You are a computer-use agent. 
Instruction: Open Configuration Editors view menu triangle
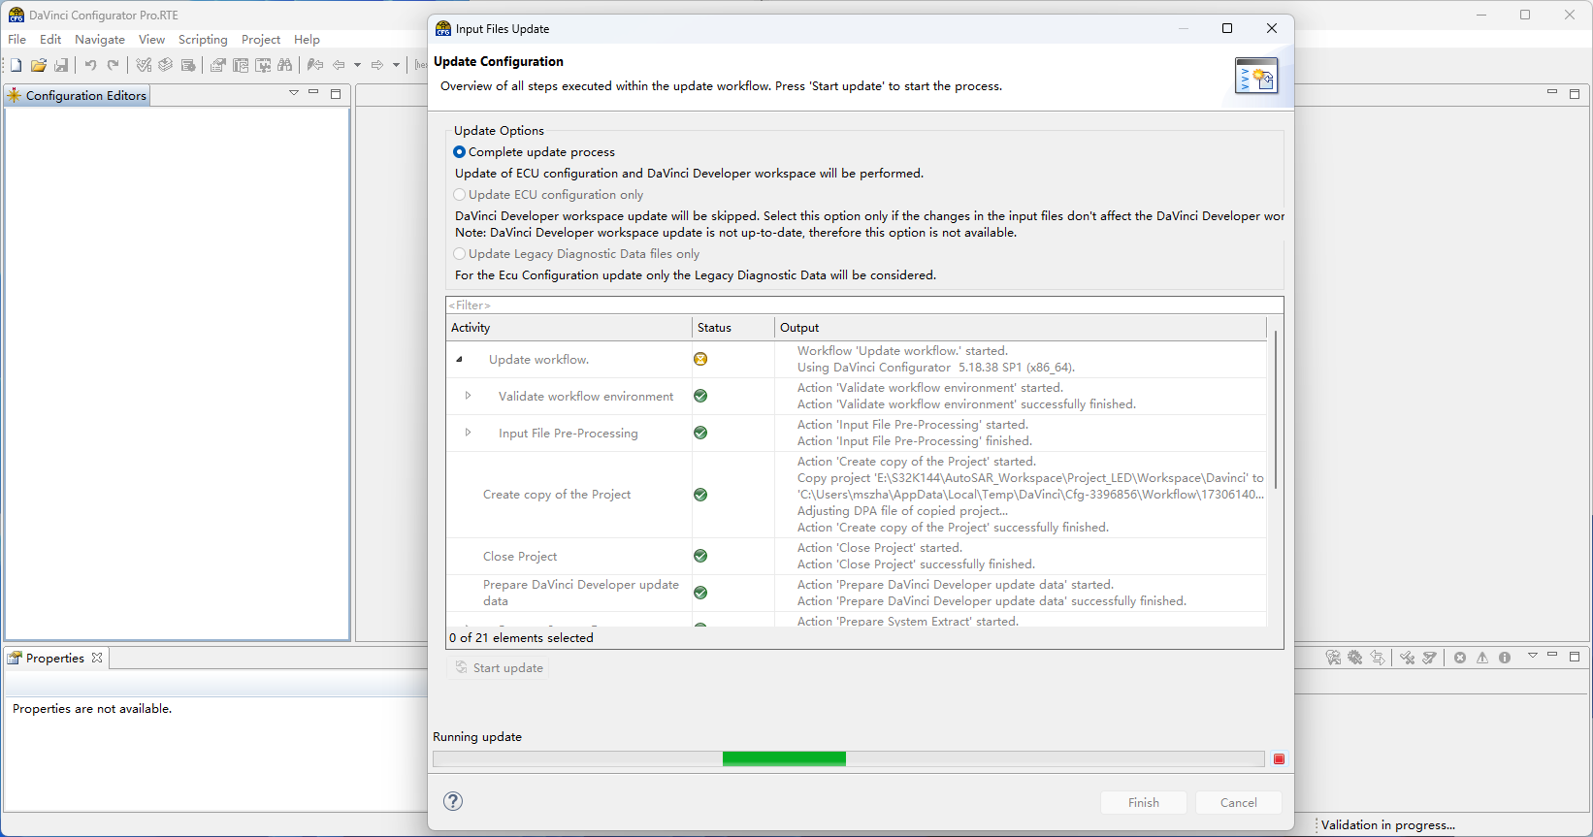294,93
